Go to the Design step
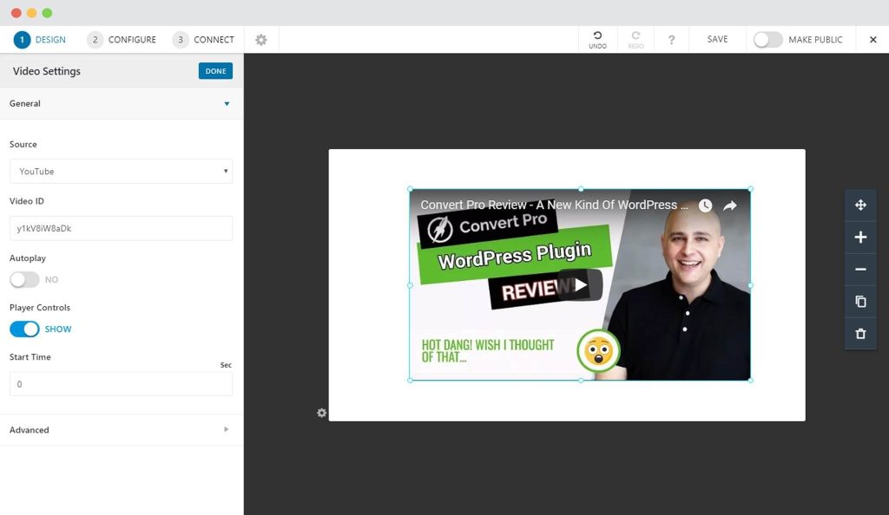The width and height of the screenshot is (889, 515). [x=40, y=40]
